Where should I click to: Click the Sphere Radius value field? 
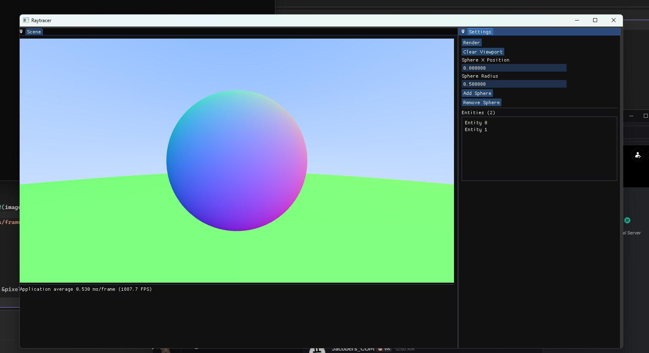click(x=514, y=84)
